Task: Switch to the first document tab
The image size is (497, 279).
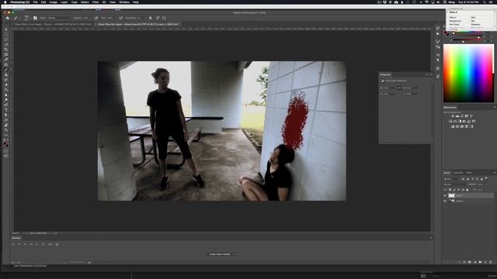Action: pyautogui.click(x=52, y=24)
